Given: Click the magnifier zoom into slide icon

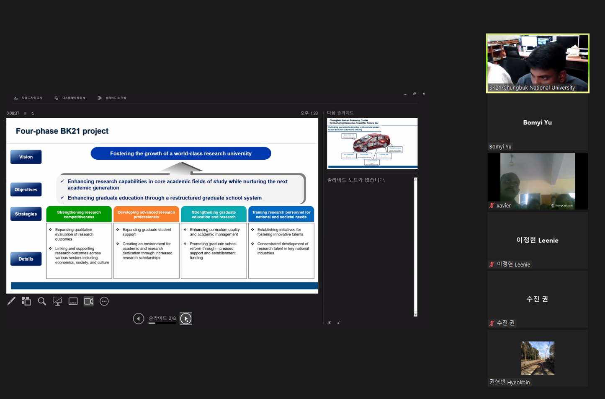Looking at the screenshot, I should (42, 301).
